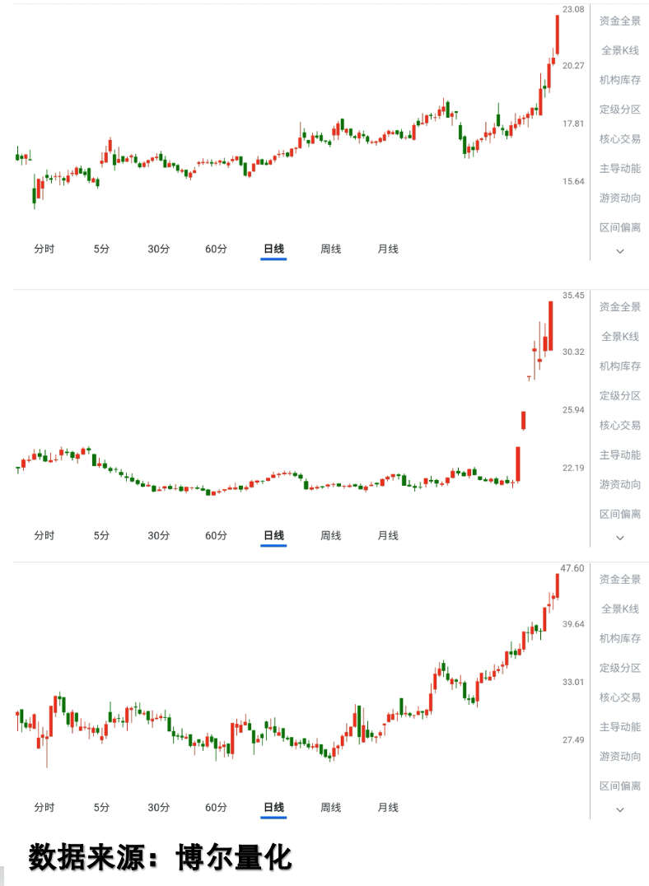
Task: Expand the top chart's sidebar chevron
Action: [620, 251]
